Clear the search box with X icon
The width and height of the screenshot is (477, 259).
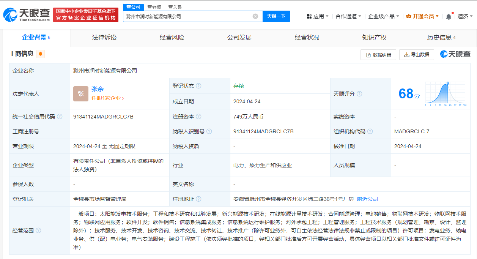[255, 16]
